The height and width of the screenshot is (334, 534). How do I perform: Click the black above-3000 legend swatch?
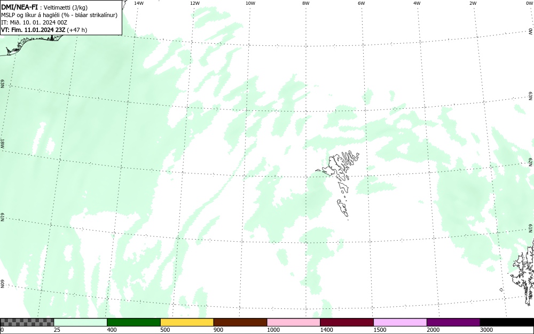click(x=507, y=322)
